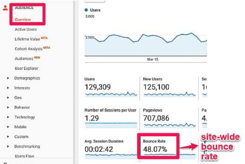
Task: Go to Audiences report
Action: [x=24, y=59]
